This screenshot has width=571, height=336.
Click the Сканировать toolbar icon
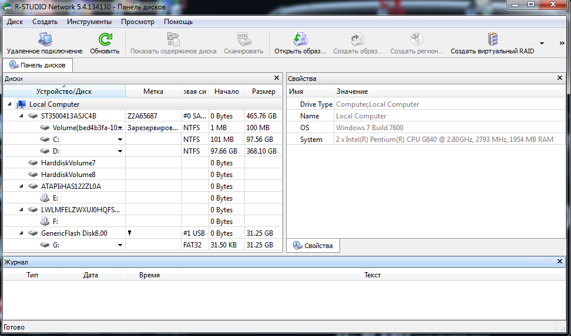point(243,39)
